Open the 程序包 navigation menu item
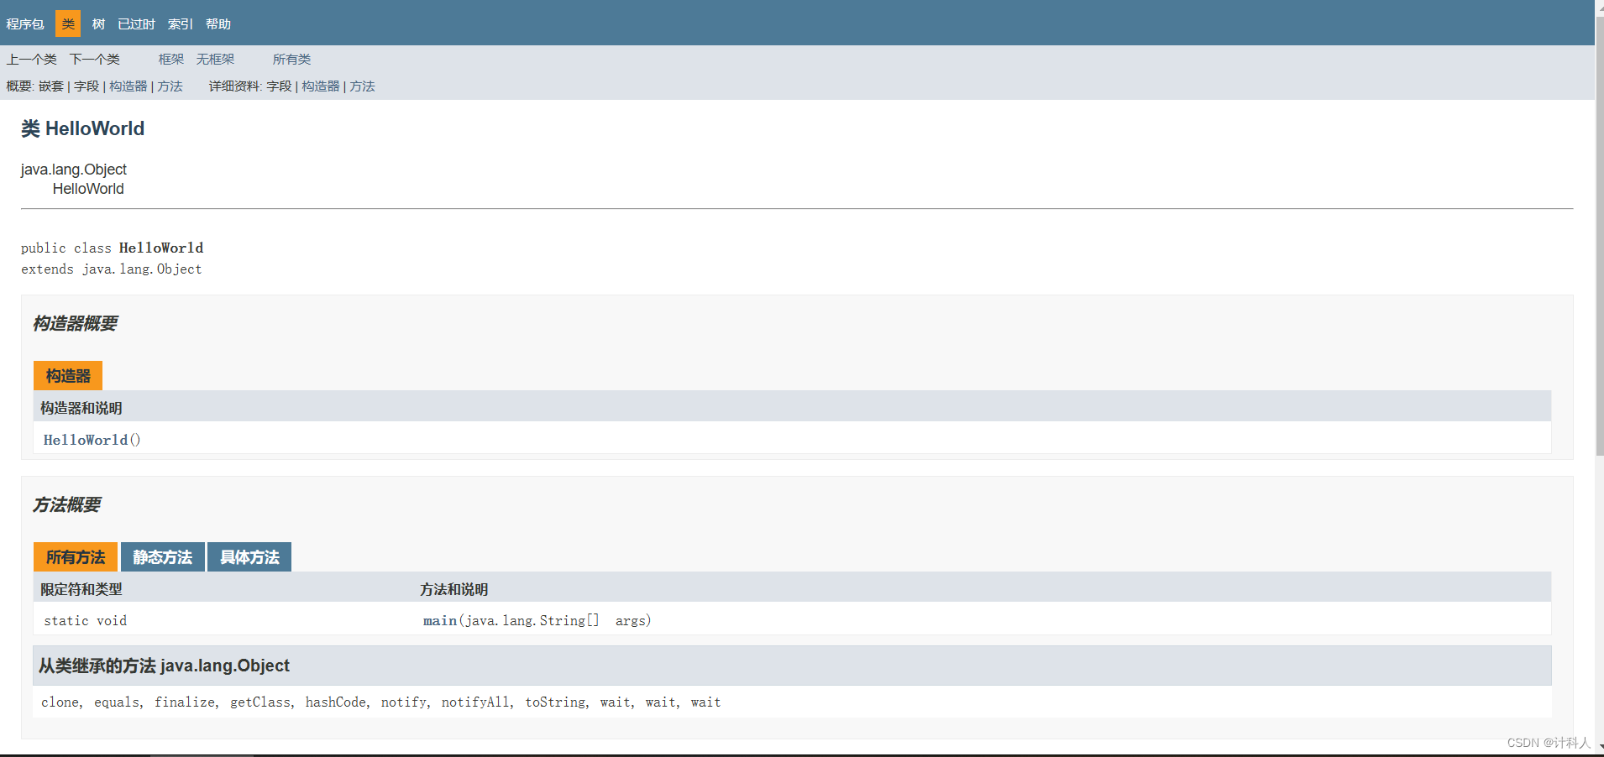1604x757 pixels. click(24, 23)
